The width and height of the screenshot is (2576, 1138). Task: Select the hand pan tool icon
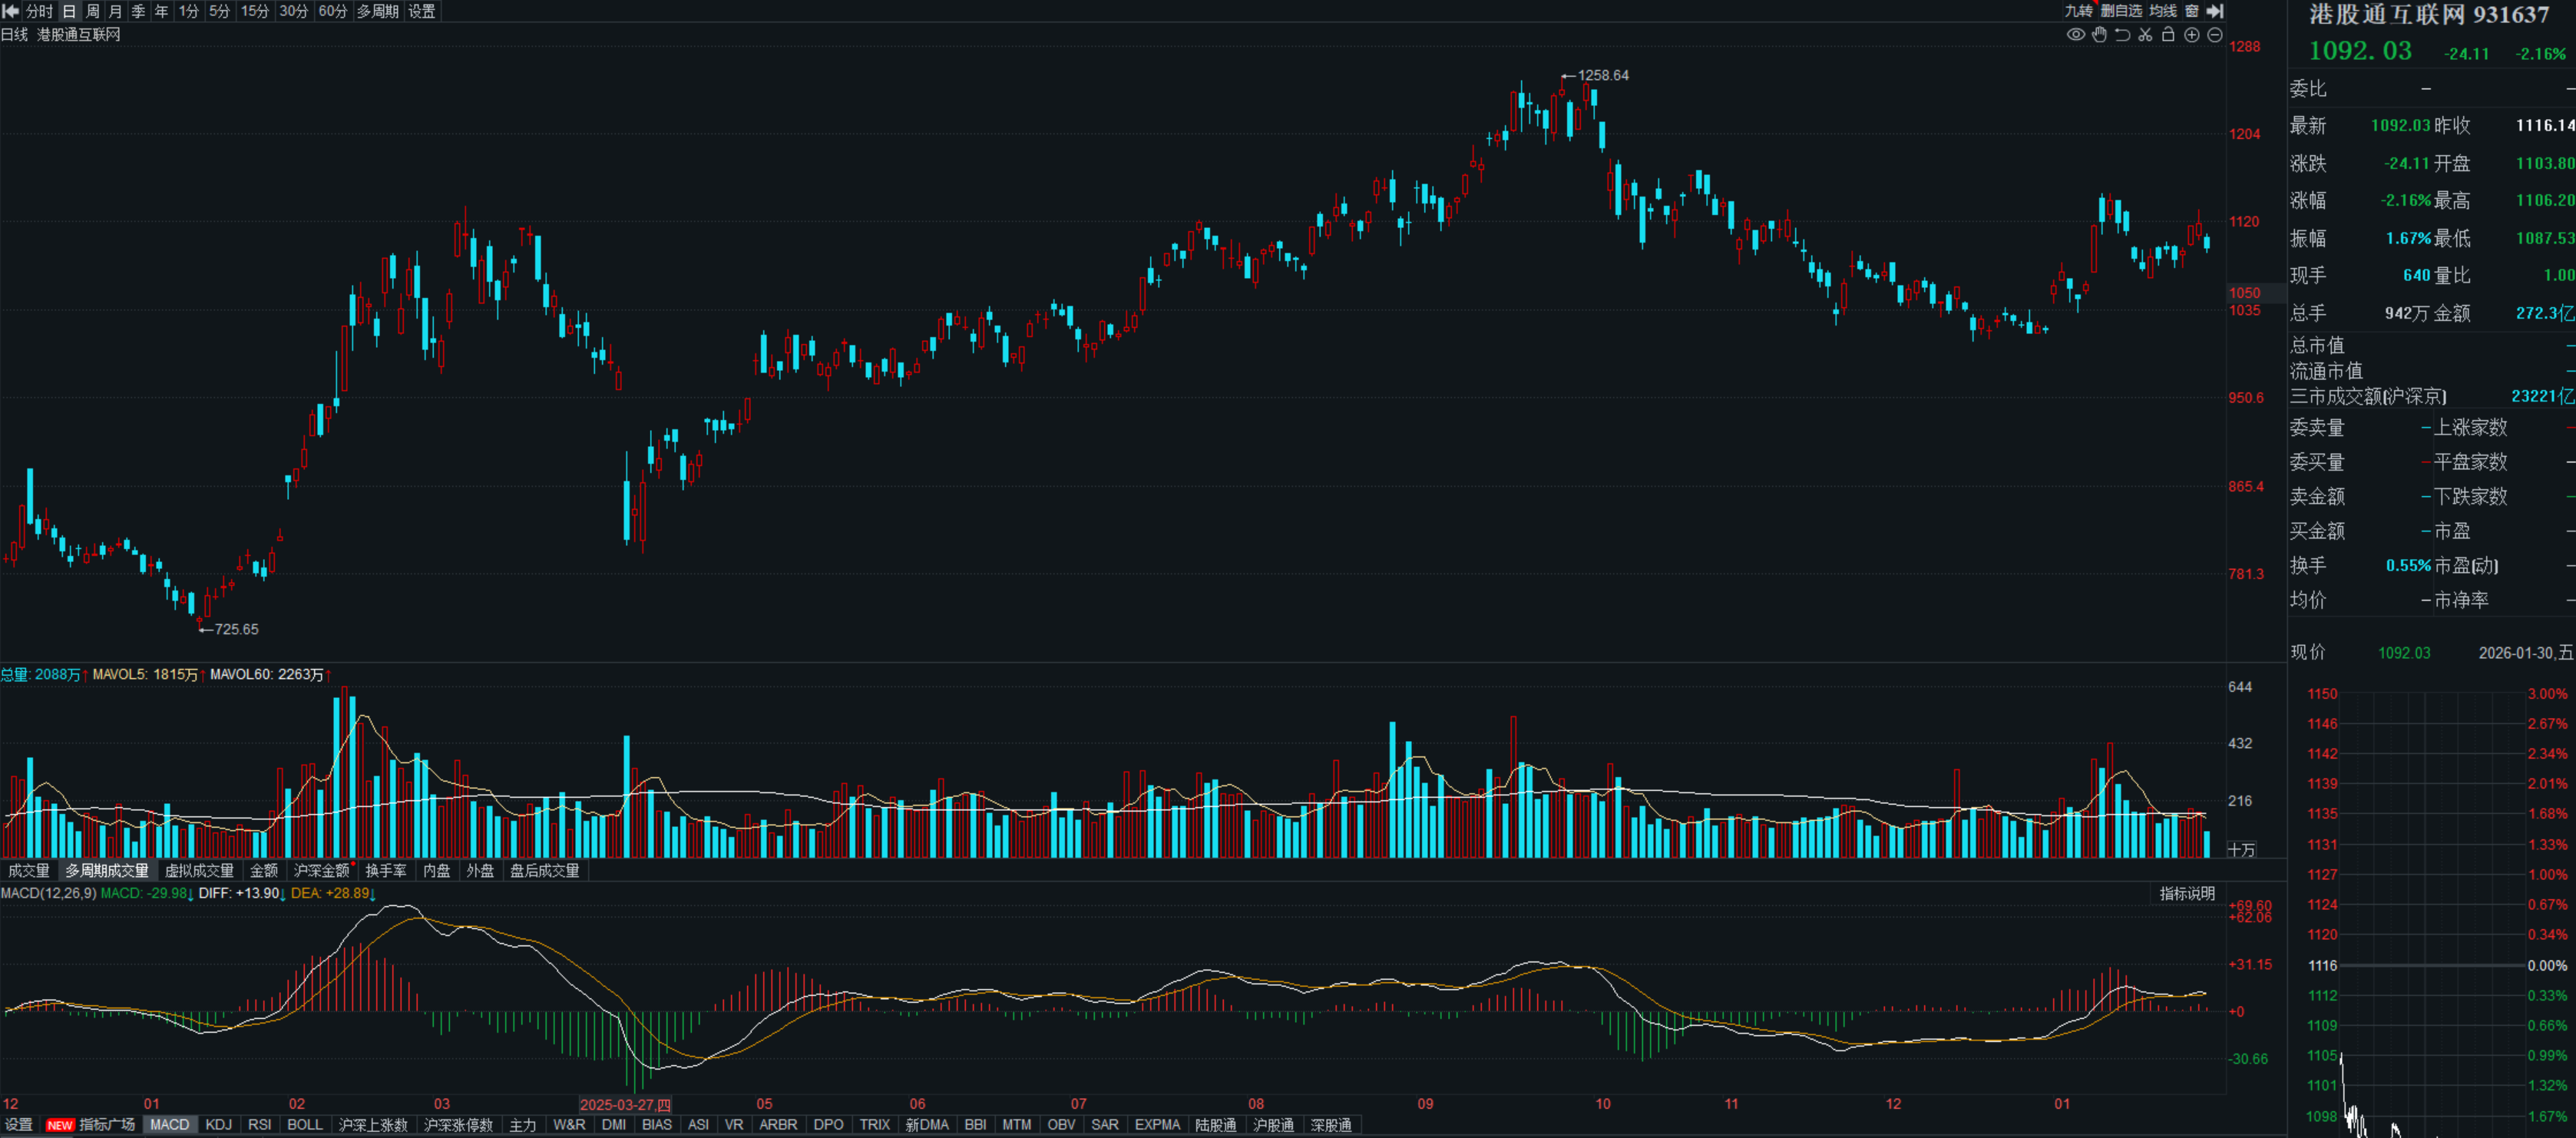[x=2099, y=35]
